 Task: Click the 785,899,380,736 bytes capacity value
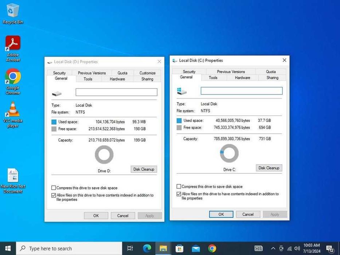(x=231, y=139)
